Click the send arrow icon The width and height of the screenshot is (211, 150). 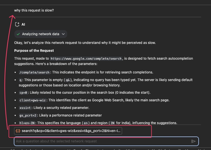click(x=193, y=141)
